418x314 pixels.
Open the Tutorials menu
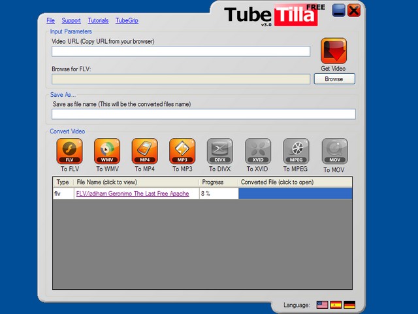click(98, 20)
